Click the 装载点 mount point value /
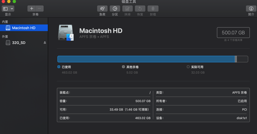 150,93
